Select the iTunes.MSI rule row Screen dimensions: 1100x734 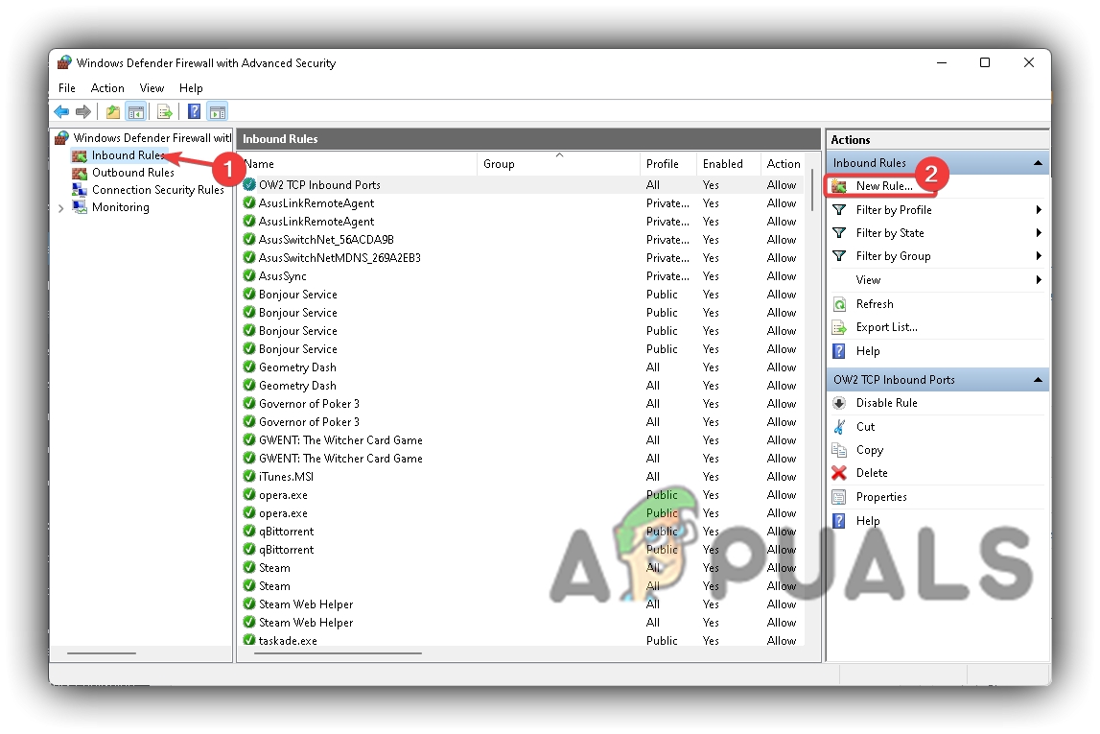(x=523, y=477)
